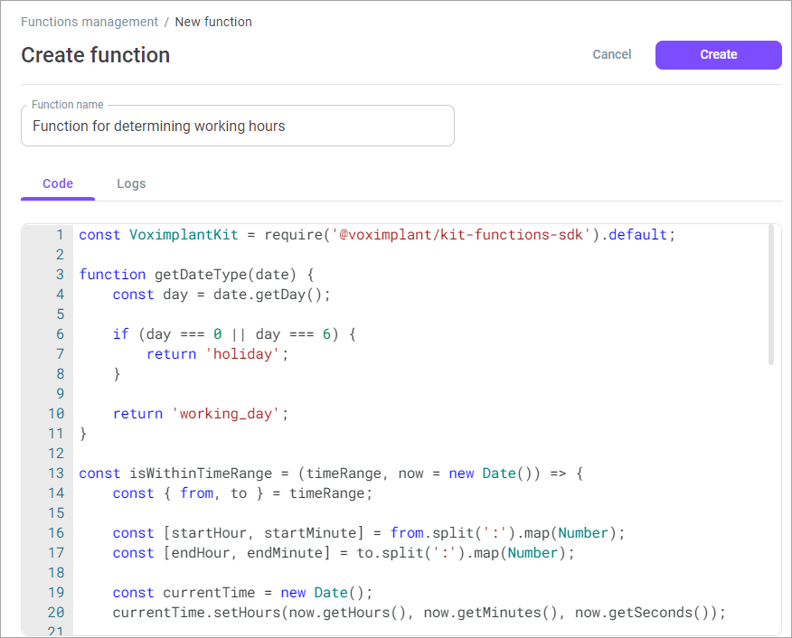The image size is (792, 638).
Task: Click '.default' at end of line 1
Action: 634,235
